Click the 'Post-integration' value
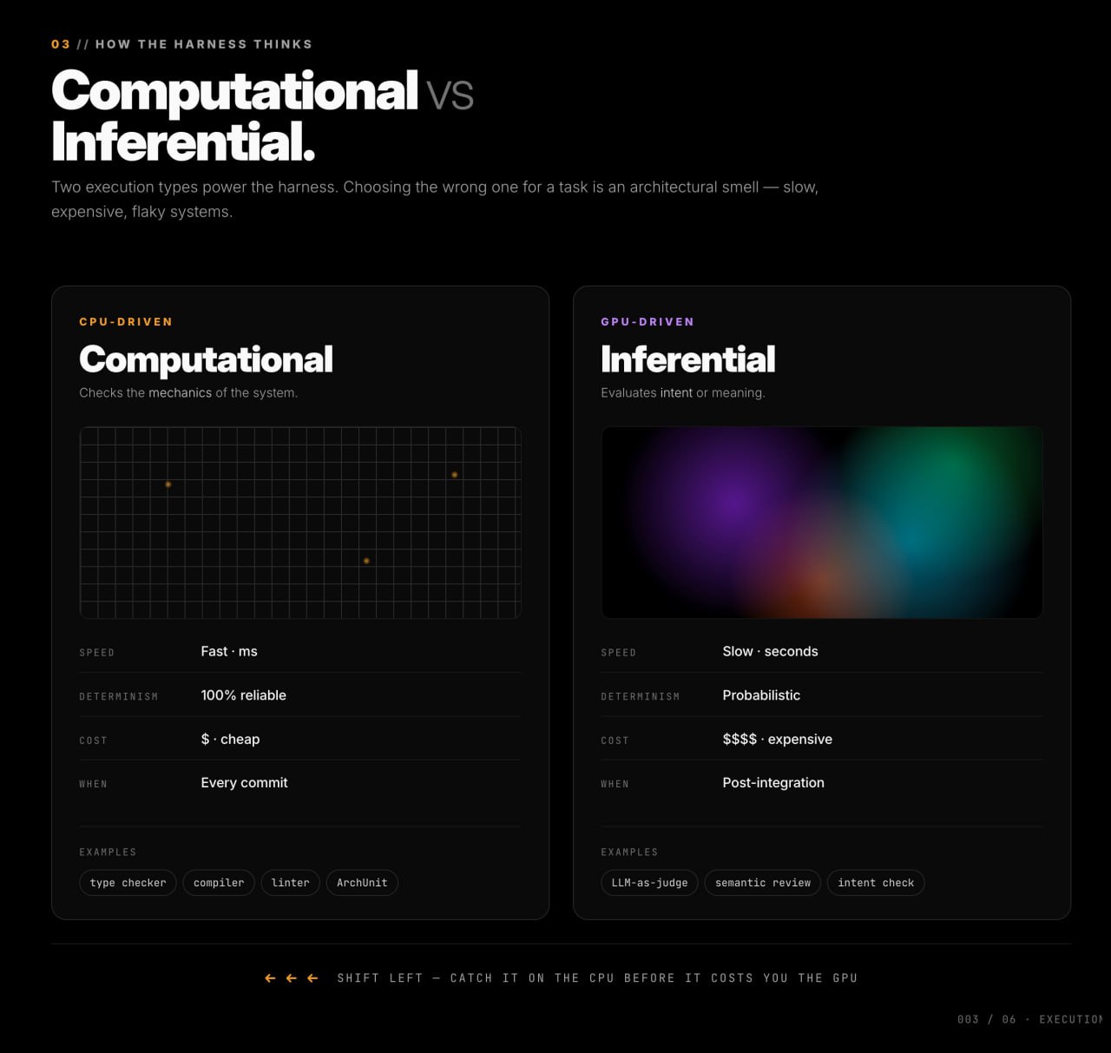The image size is (1111, 1053). (x=773, y=783)
